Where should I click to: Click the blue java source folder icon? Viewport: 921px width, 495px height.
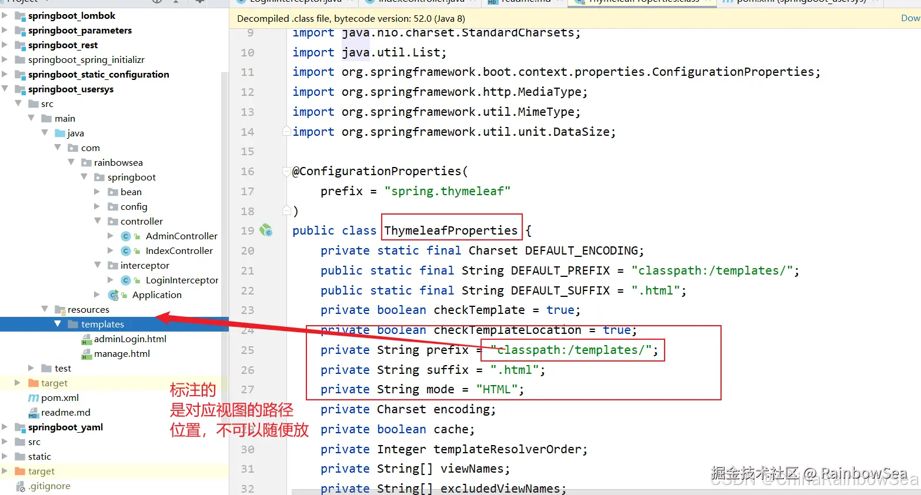click(60, 133)
